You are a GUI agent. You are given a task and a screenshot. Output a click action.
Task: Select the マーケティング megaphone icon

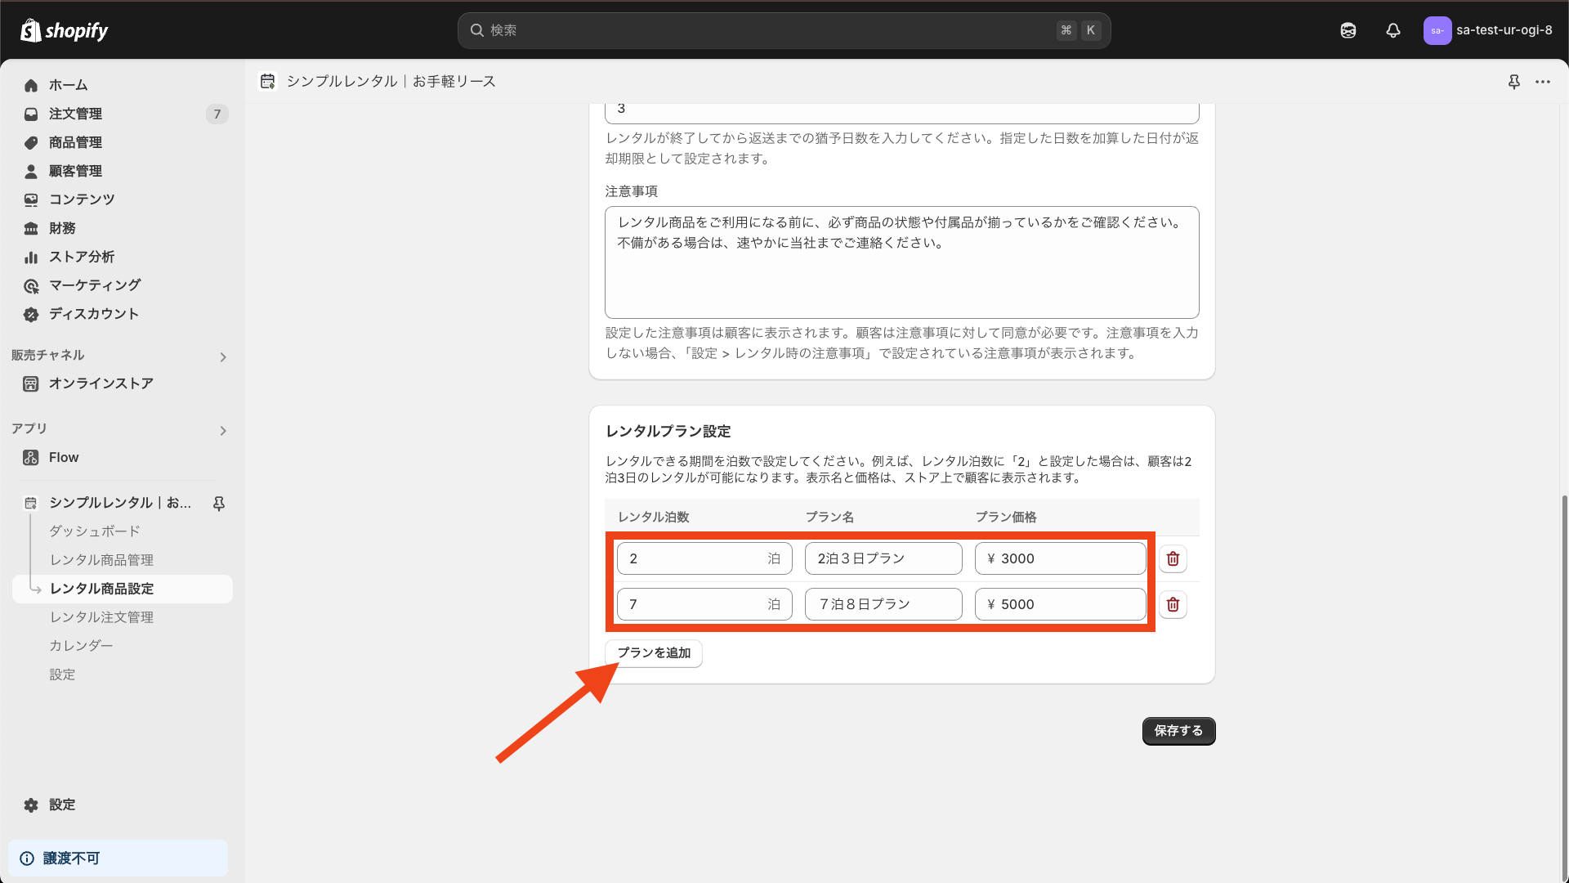coord(30,285)
